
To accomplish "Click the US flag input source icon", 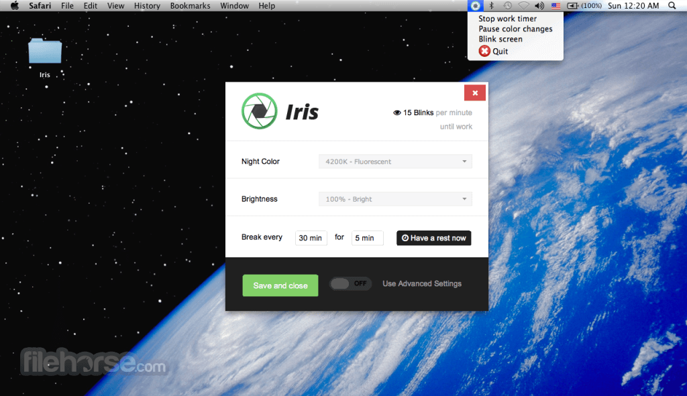I will [556, 6].
